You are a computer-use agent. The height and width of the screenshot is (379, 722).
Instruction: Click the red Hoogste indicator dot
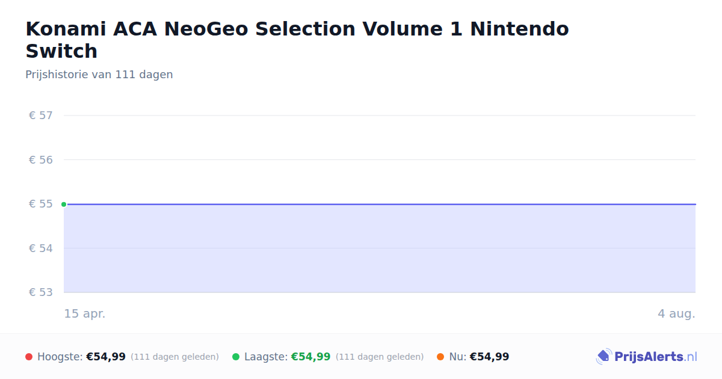[x=29, y=357]
